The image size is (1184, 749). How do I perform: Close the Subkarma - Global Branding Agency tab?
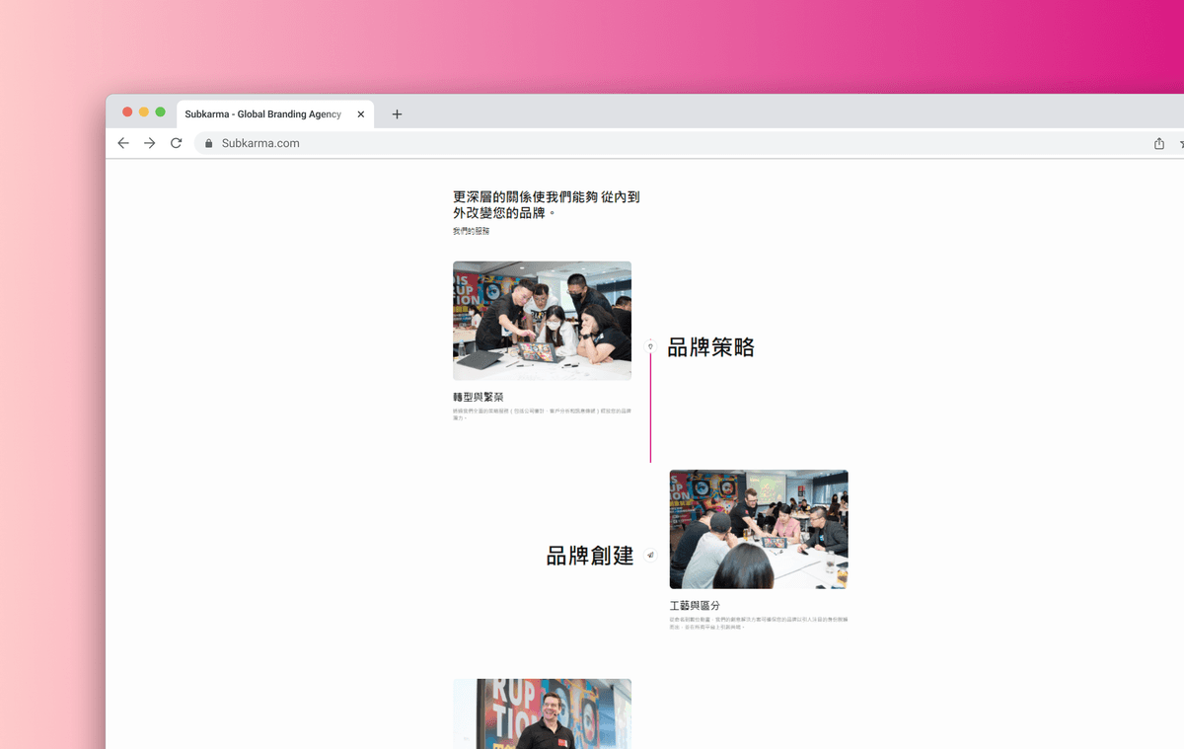tap(361, 114)
